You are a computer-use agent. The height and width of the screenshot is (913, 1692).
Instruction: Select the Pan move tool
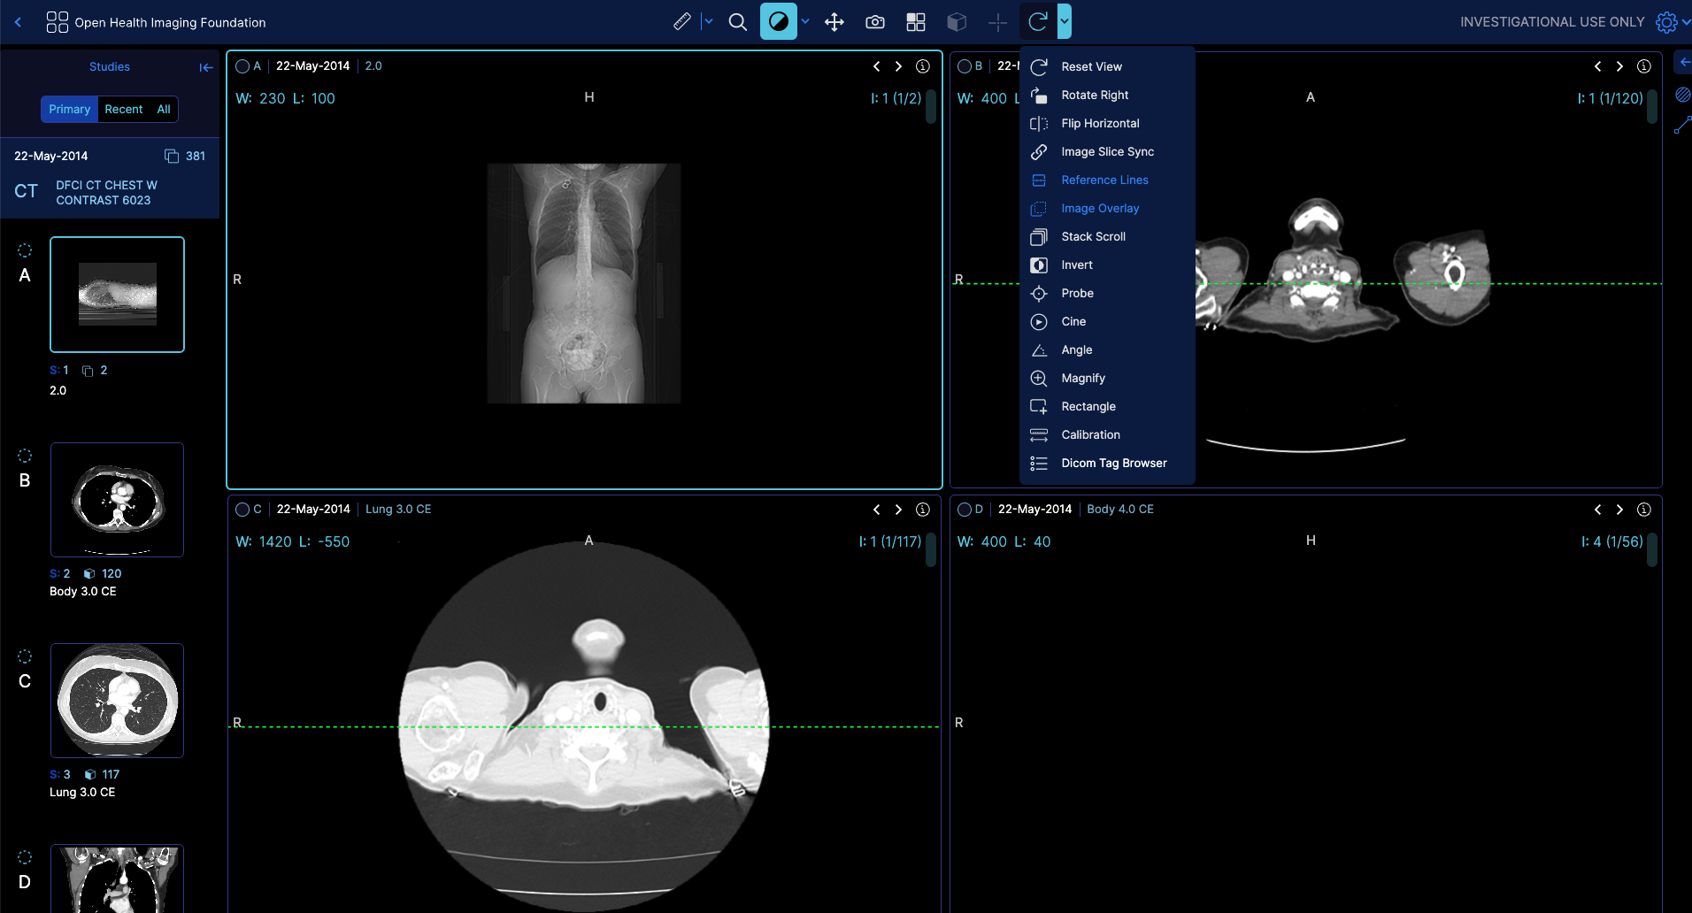tap(834, 22)
